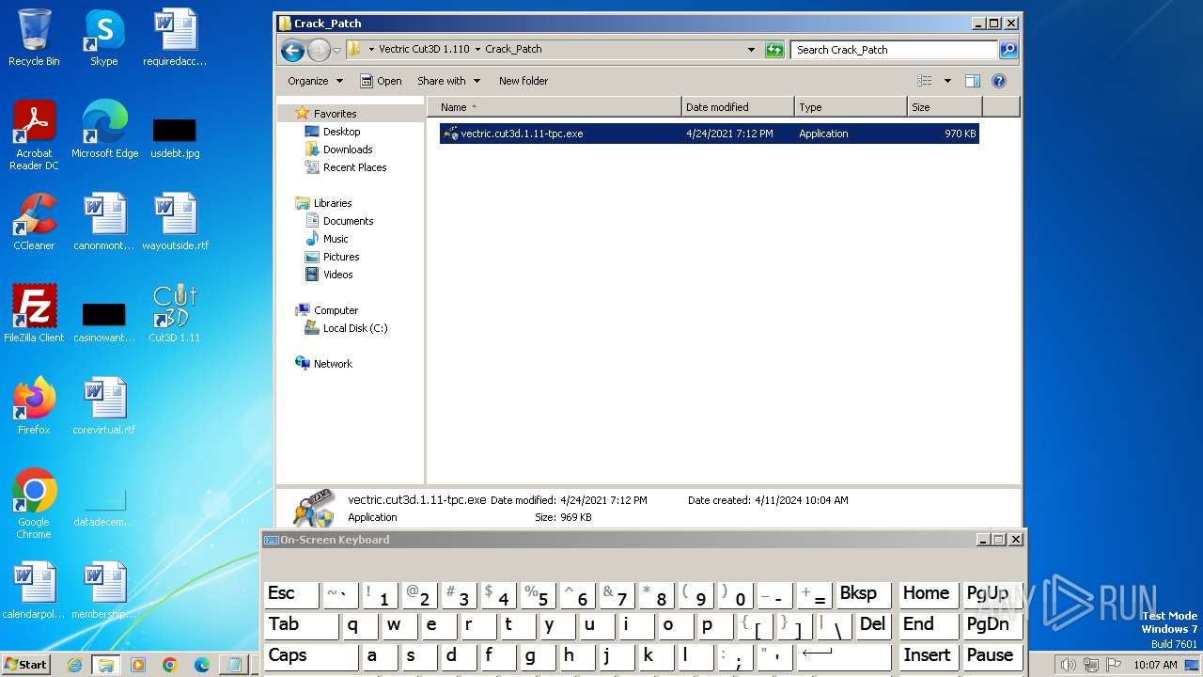Click Crack_Patch segment in address path

tap(513, 49)
